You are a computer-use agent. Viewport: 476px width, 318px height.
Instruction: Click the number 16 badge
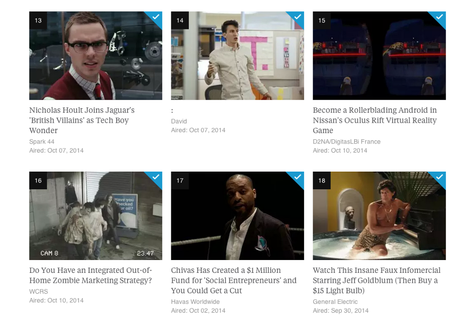pos(38,180)
